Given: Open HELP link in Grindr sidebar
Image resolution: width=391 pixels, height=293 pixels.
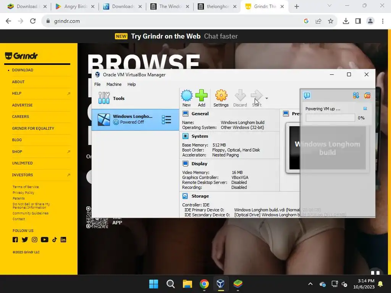Looking at the screenshot, I should pyautogui.click(x=17, y=93).
